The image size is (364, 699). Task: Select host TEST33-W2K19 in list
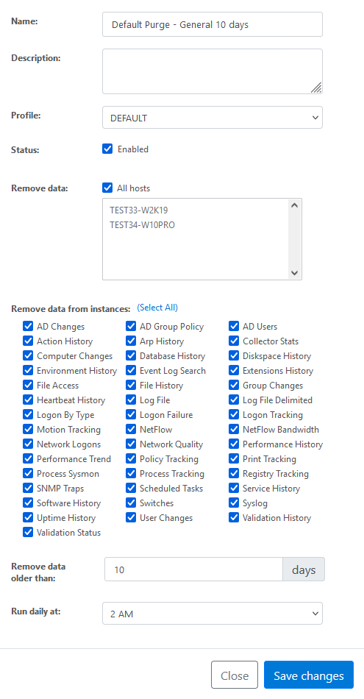138,210
